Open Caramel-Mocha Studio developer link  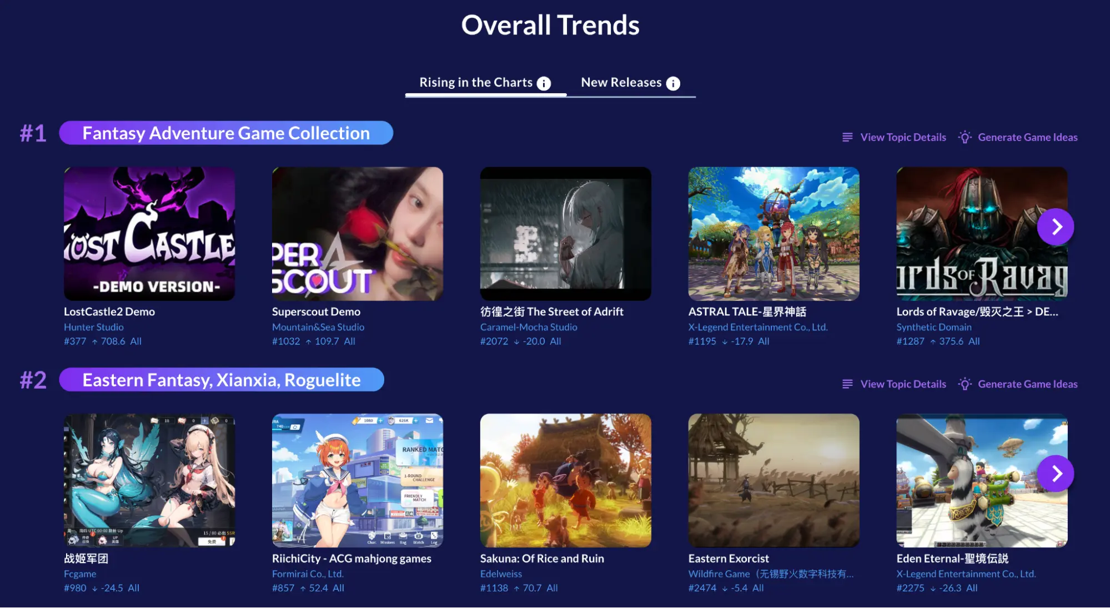[x=529, y=327]
